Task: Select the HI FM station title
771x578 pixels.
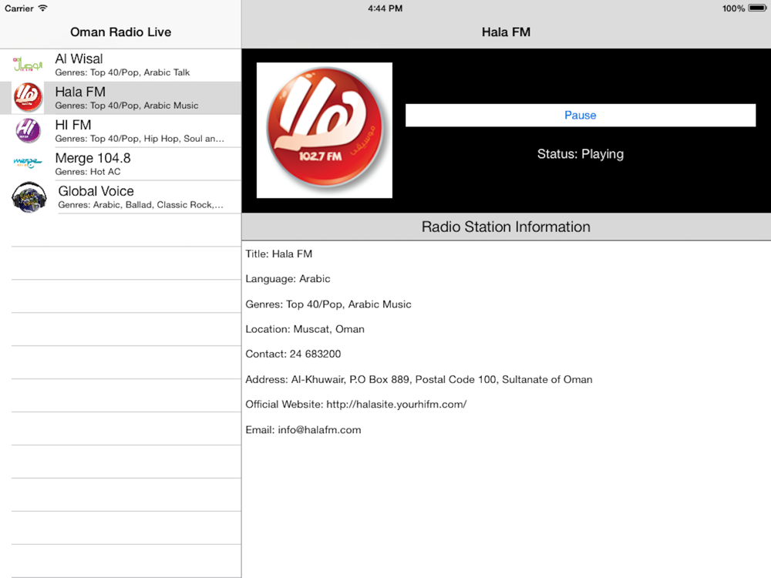Action: [72, 125]
